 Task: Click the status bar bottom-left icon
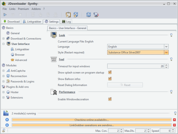(x=4, y=130)
